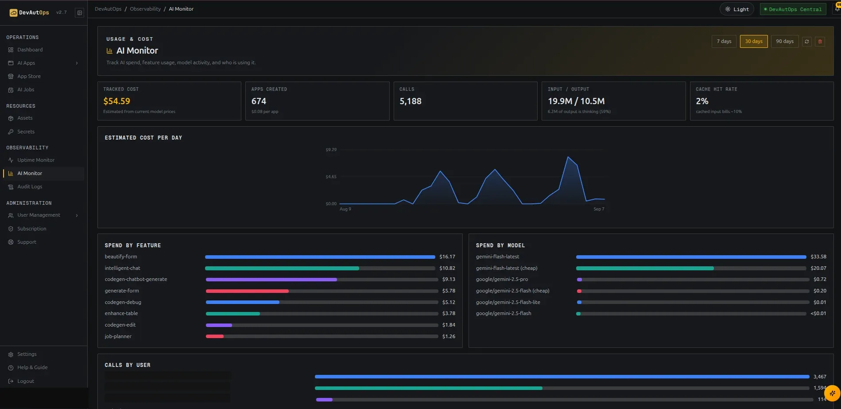Open the AI Monitor sidebar item
841x409 pixels.
click(x=43, y=174)
